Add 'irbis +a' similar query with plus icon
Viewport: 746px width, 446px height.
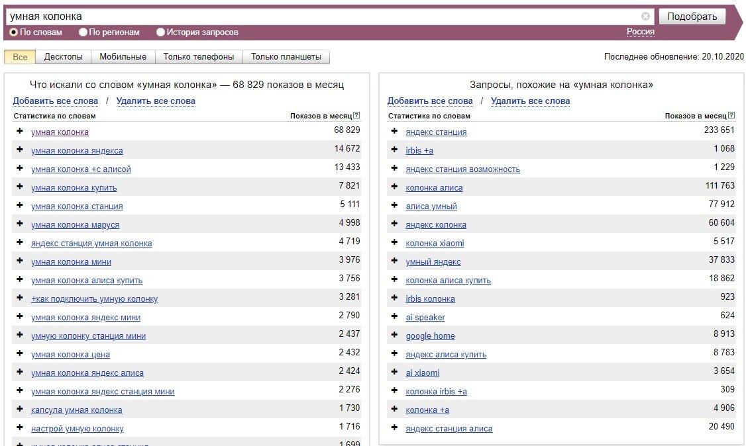(x=394, y=150)
